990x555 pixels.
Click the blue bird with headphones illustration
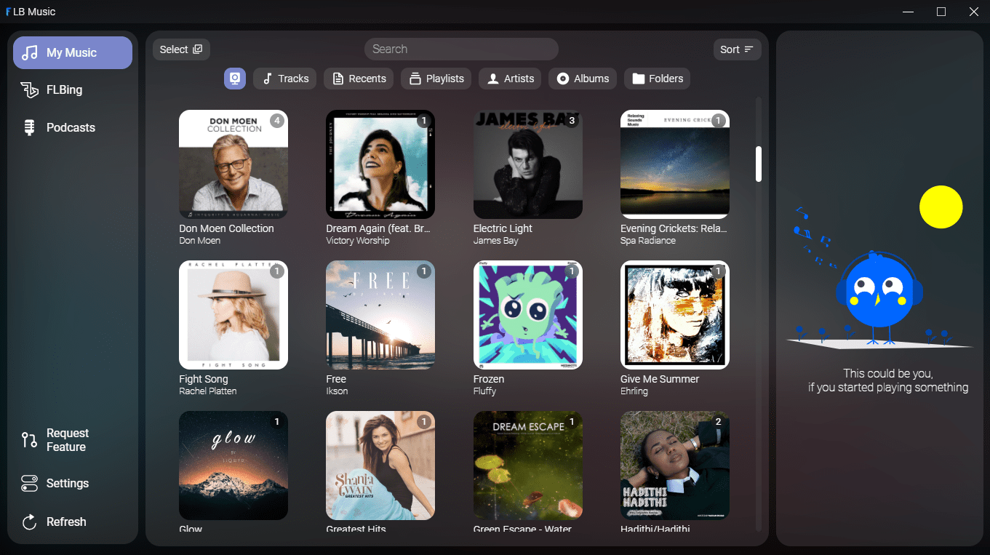(x=879, y=297)
